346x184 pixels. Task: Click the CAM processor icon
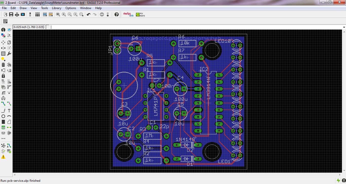[23, 15]
